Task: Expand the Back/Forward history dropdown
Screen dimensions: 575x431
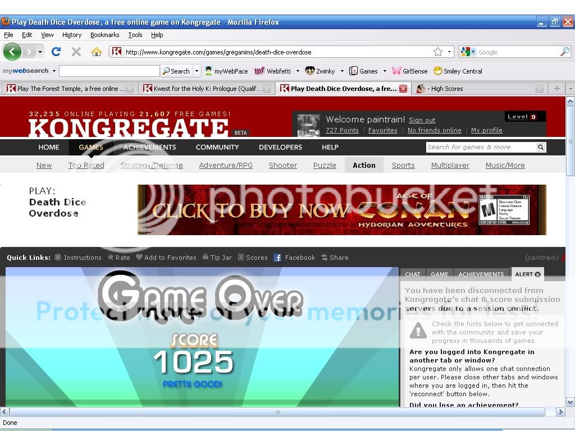Action: coord(40,52)
